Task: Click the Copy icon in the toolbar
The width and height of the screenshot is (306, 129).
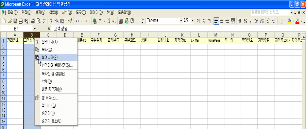Action: click(56, 21)
